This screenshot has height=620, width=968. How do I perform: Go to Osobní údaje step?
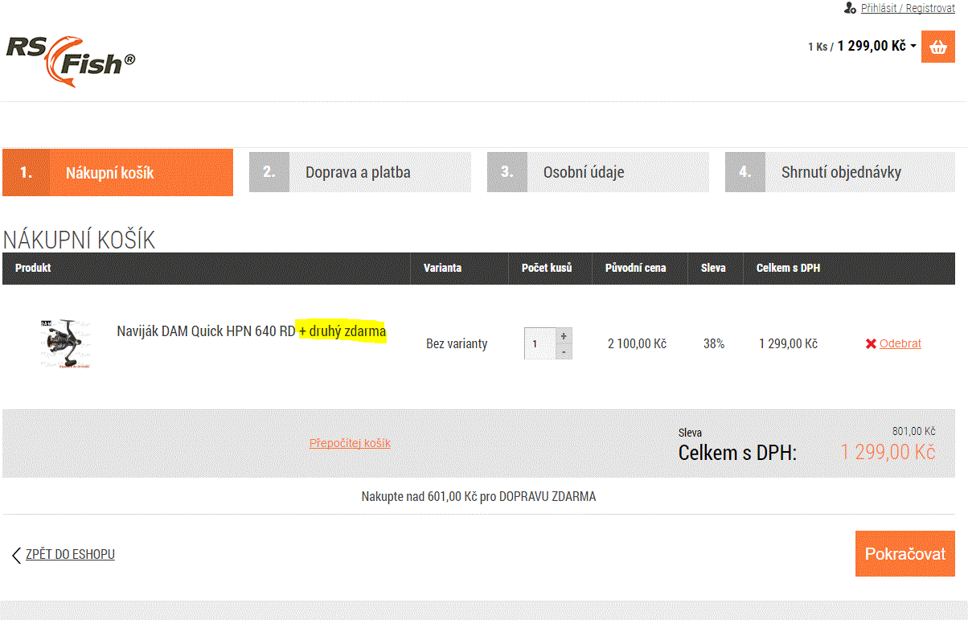click(x=598, y=172)
